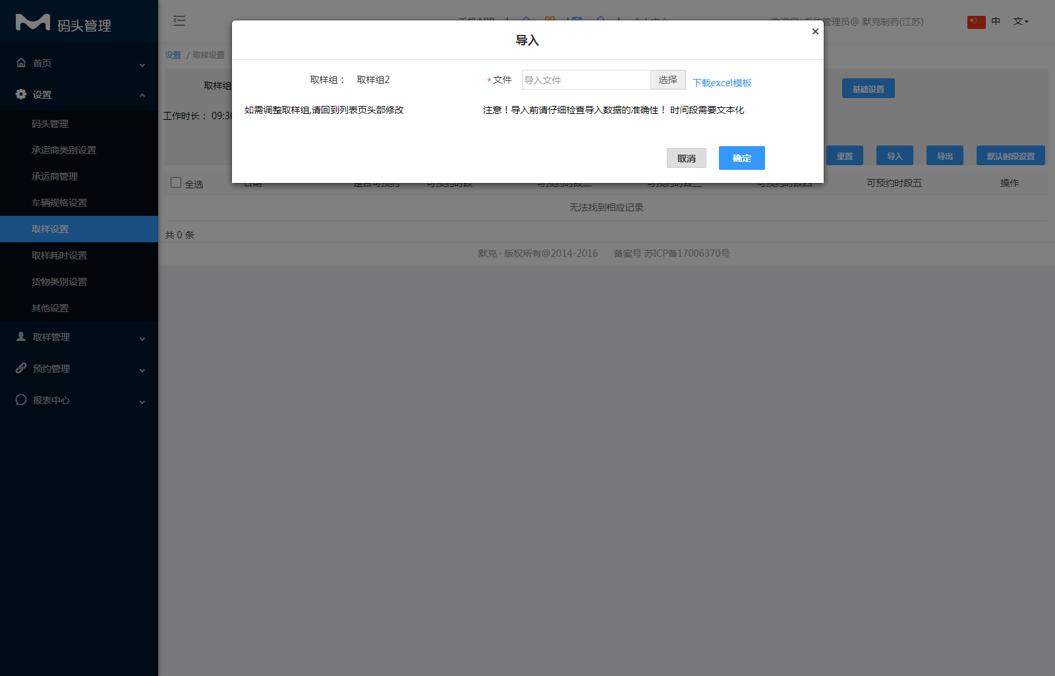
Task: Click the 可预约时段五 column header
Action: 894,183
